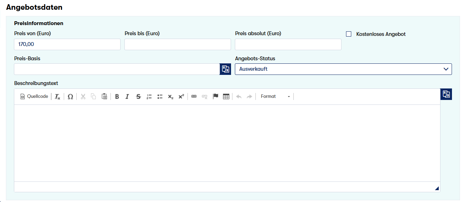Viewport: 468px width, 202px height.
Task: Toggle subscript formatting
Action: point(170,97)
